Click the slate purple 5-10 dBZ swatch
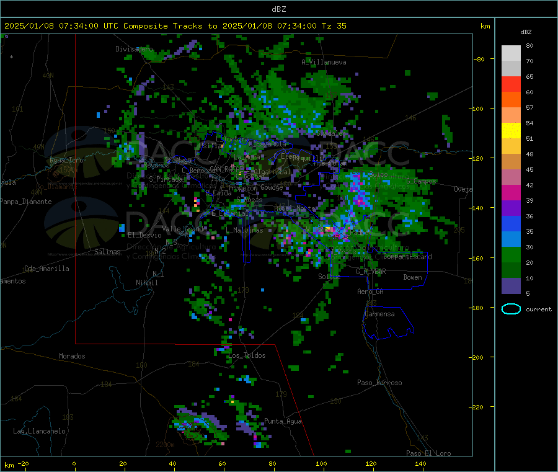The image size is (558, 472). click(511, 286)
